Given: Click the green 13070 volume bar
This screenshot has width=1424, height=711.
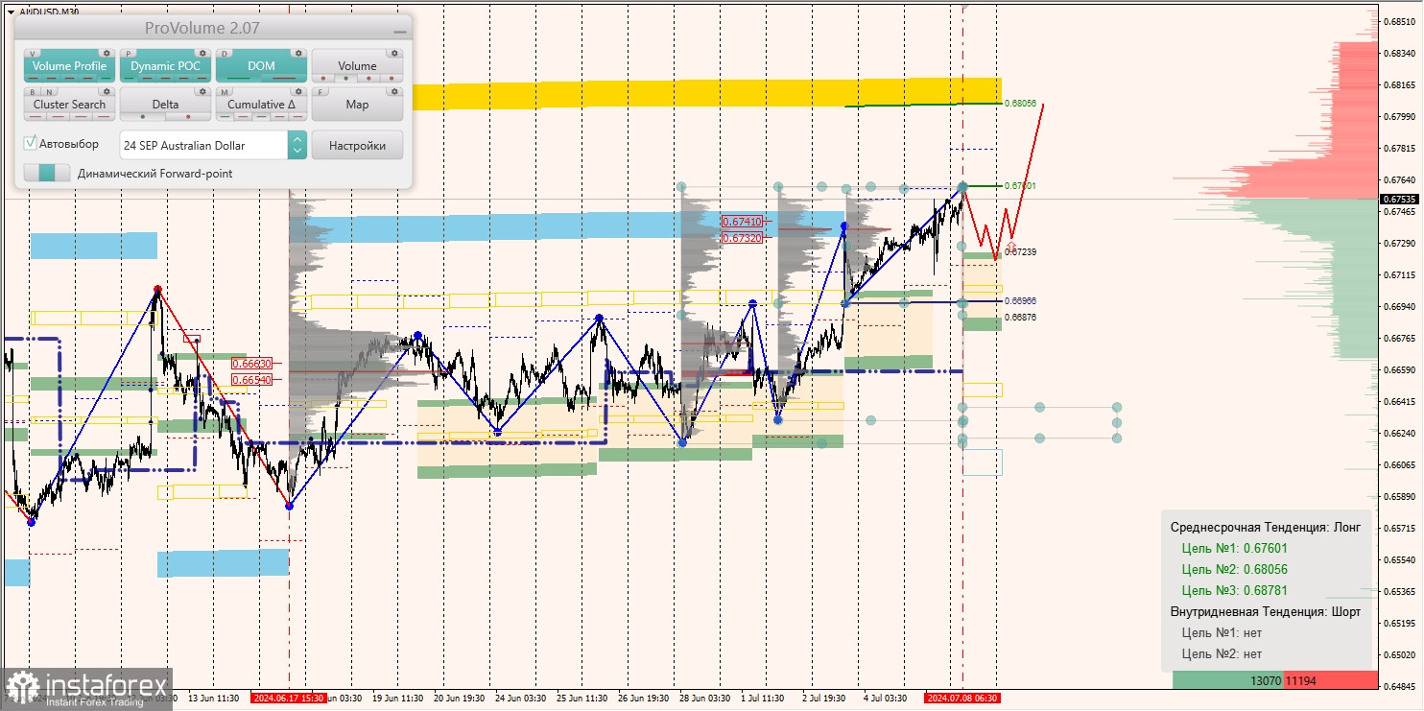Looking at the screenshot, I should coord(1228,680).
